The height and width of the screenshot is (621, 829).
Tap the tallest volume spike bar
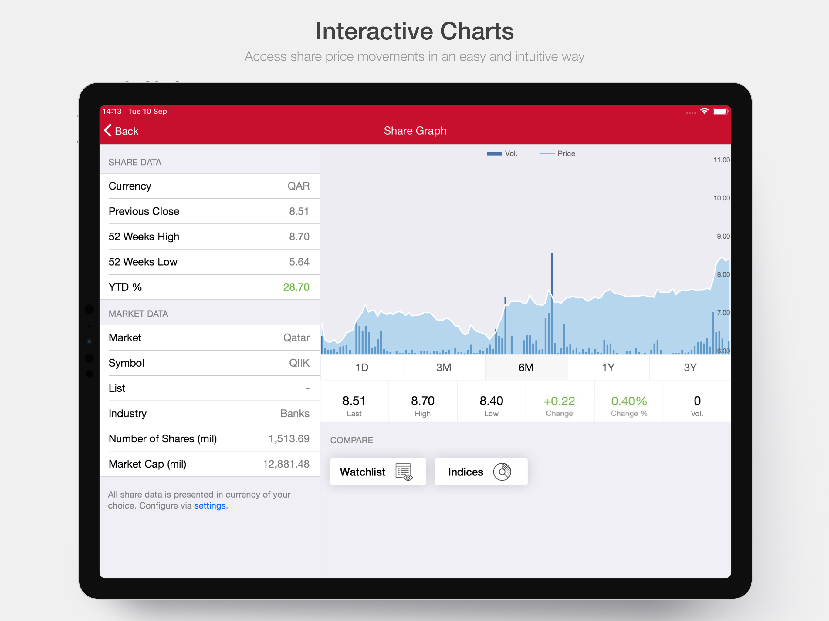pos(551,304)
